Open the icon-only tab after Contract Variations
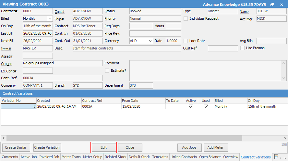 point(276,157)
